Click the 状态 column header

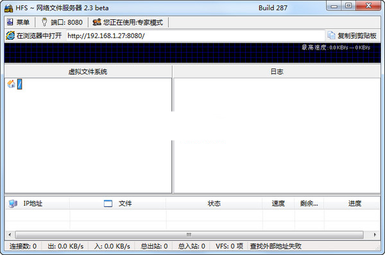click(214, 204)
